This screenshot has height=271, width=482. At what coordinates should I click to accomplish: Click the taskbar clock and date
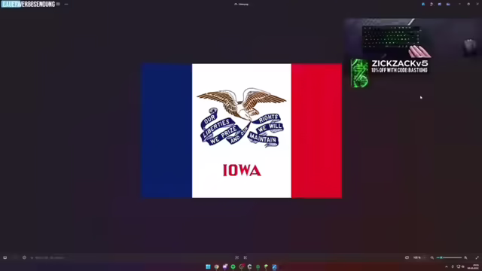coord(473,266)
